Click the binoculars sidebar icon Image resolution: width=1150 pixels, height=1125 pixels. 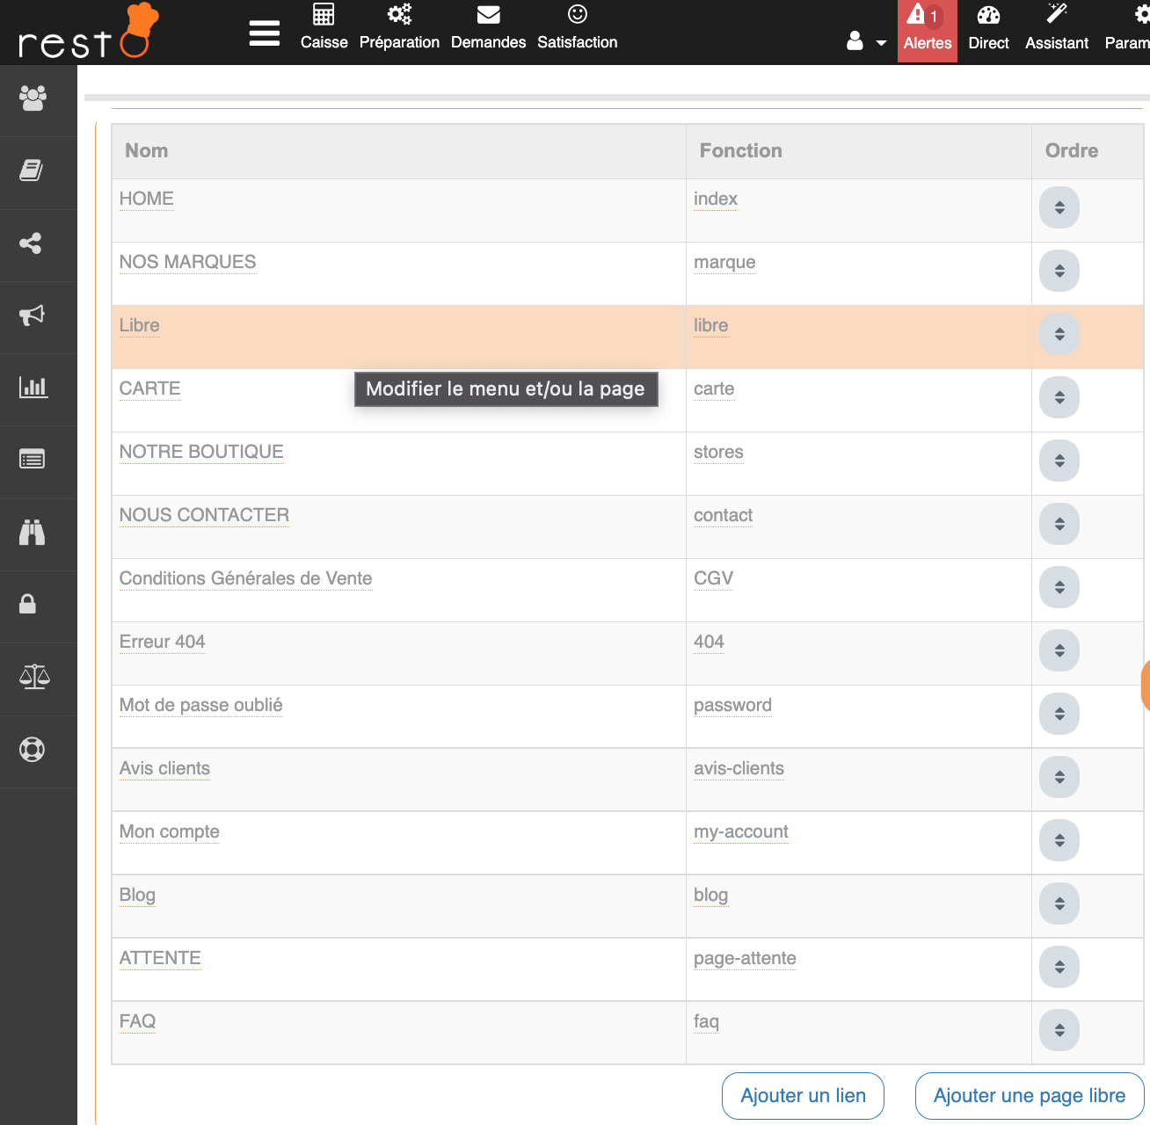[x=33, y=533]
